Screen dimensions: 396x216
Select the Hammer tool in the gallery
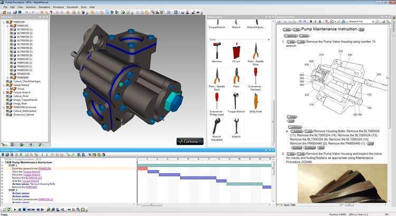(216, 51)
